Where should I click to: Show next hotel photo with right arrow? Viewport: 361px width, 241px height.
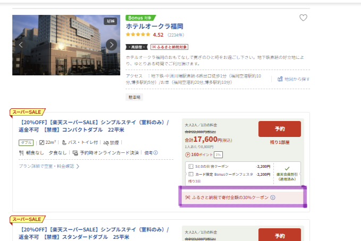point(111,45)
